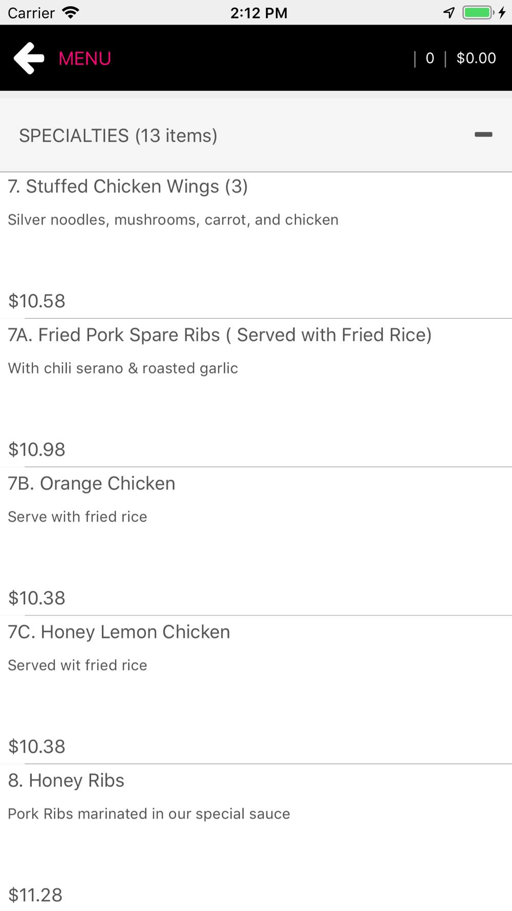Open the 8. Honey Ribs item
The height and width of the screenshot is (911, 512).
tap(66, 781)
